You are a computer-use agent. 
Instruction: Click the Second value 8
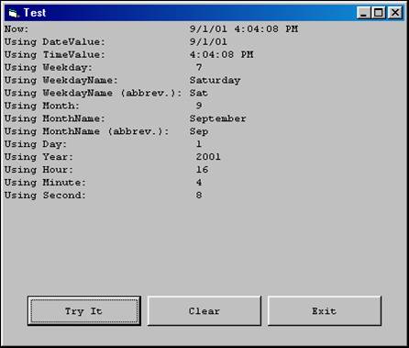(x=199, y=196)
